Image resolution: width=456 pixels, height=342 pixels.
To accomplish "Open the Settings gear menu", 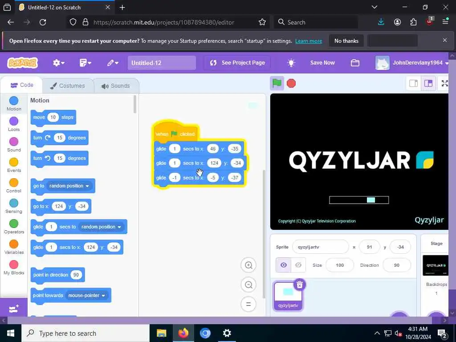I will point(58,62).
